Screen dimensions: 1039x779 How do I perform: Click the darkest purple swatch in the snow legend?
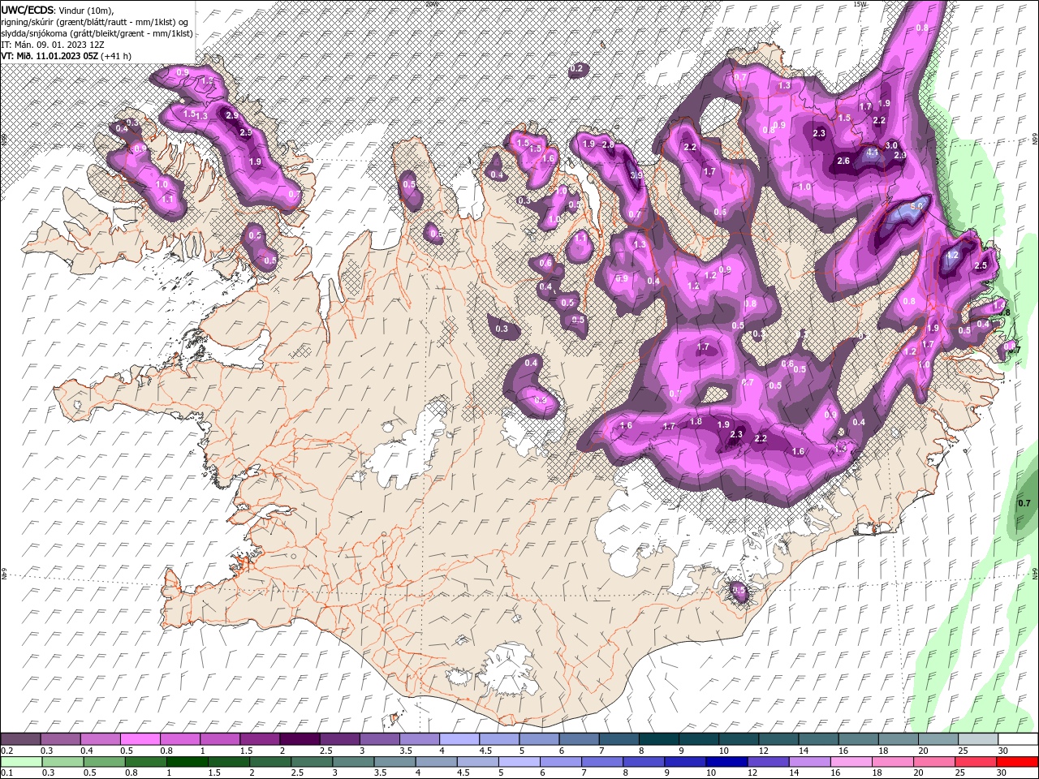[x=300, y=739]
